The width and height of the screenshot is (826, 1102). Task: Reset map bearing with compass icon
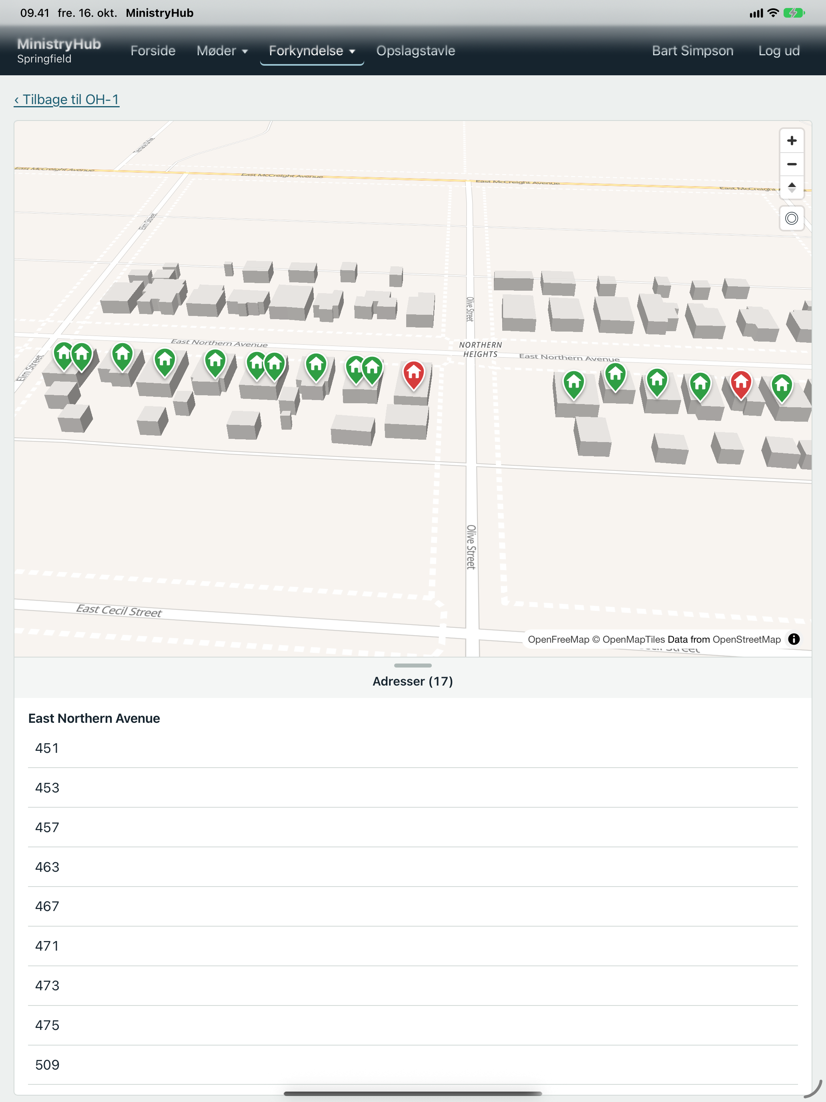(791, 188)
